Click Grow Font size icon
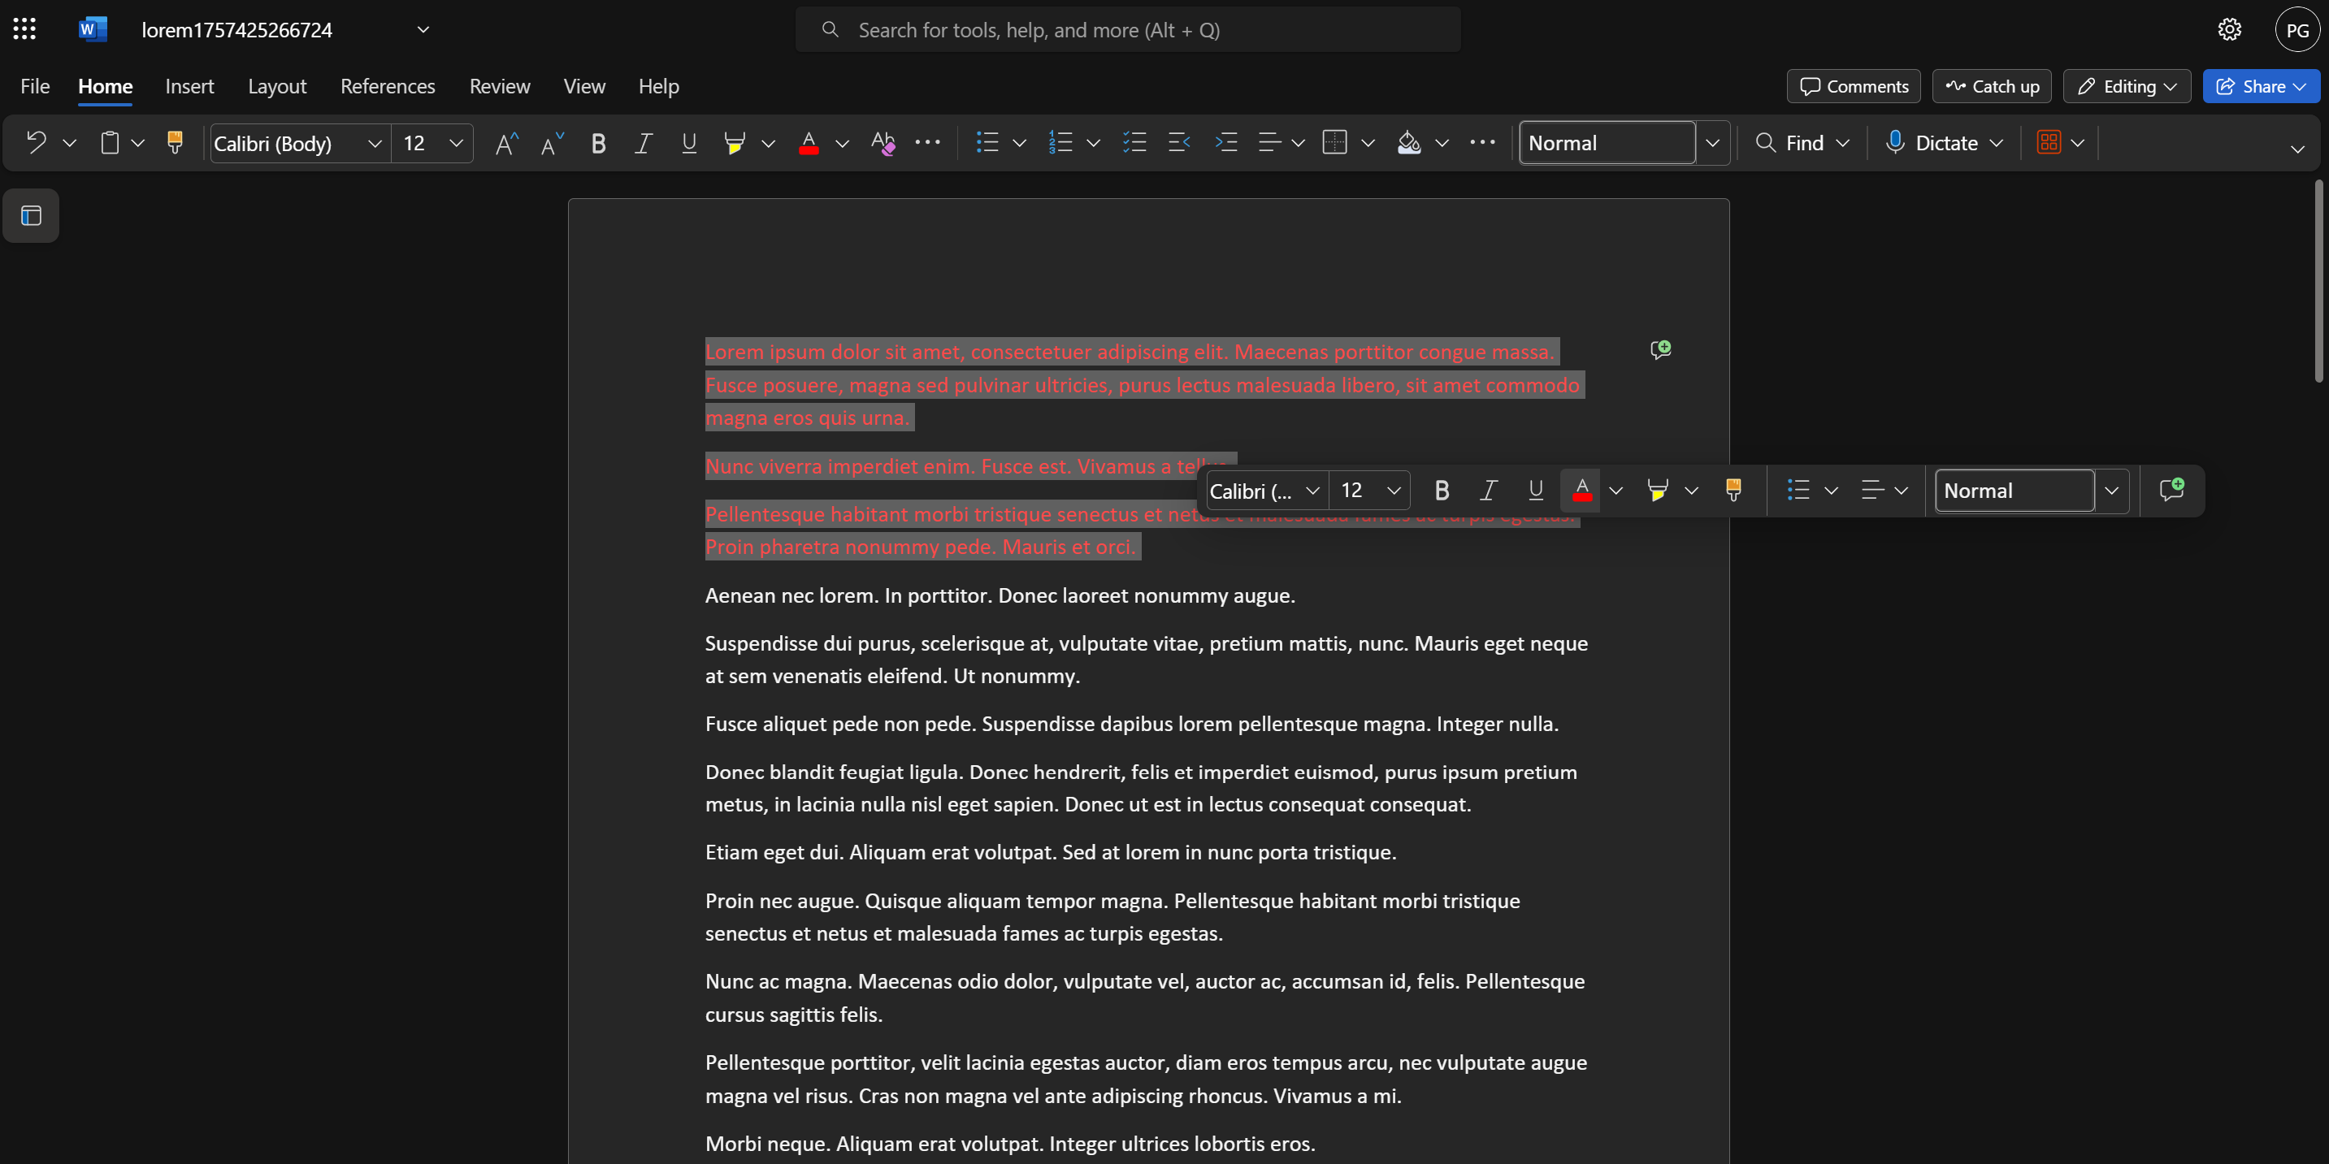The image size is (2329, 1164). (506, 143)
